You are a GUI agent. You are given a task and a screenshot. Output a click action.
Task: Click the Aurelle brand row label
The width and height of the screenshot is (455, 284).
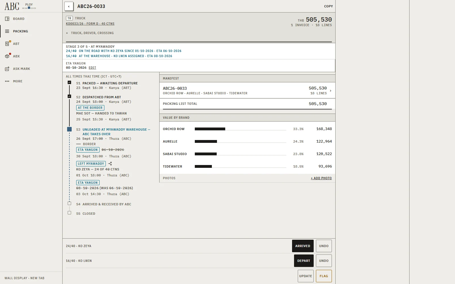point(170,141)
